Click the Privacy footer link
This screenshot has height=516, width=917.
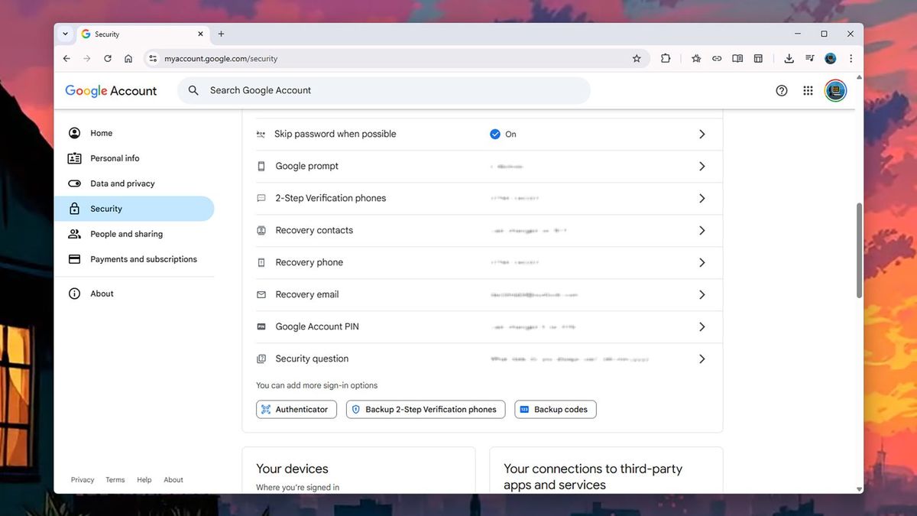point(83,480)
